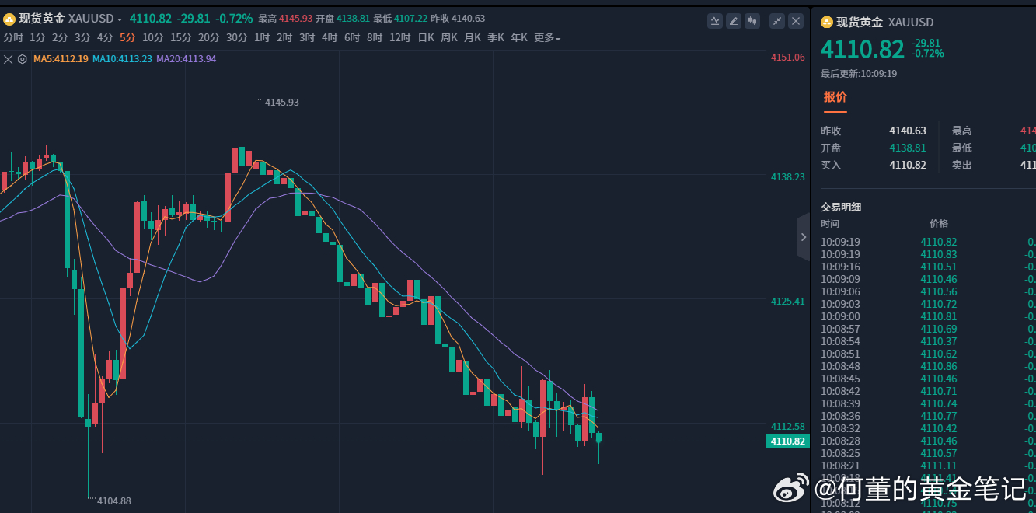
Task: Open the indicator line chart icon
Action: click(715, 21)
